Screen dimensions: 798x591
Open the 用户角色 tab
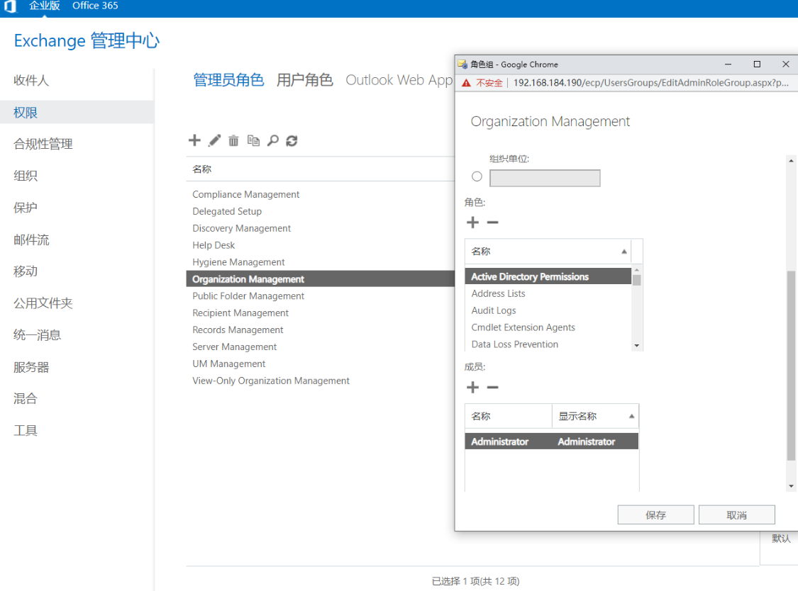304,80
